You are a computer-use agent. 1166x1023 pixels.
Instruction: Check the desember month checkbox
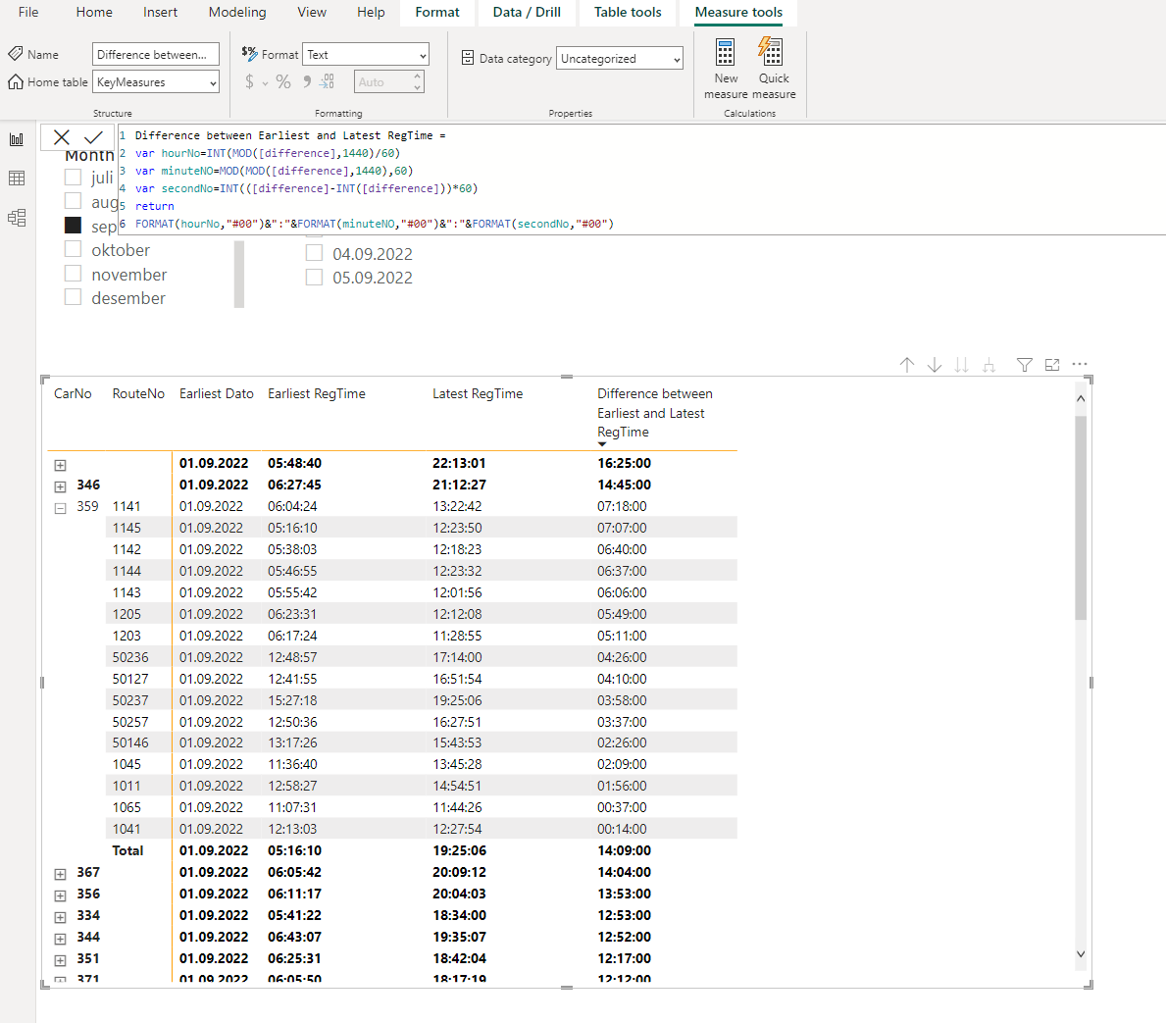tap(73, 297)
